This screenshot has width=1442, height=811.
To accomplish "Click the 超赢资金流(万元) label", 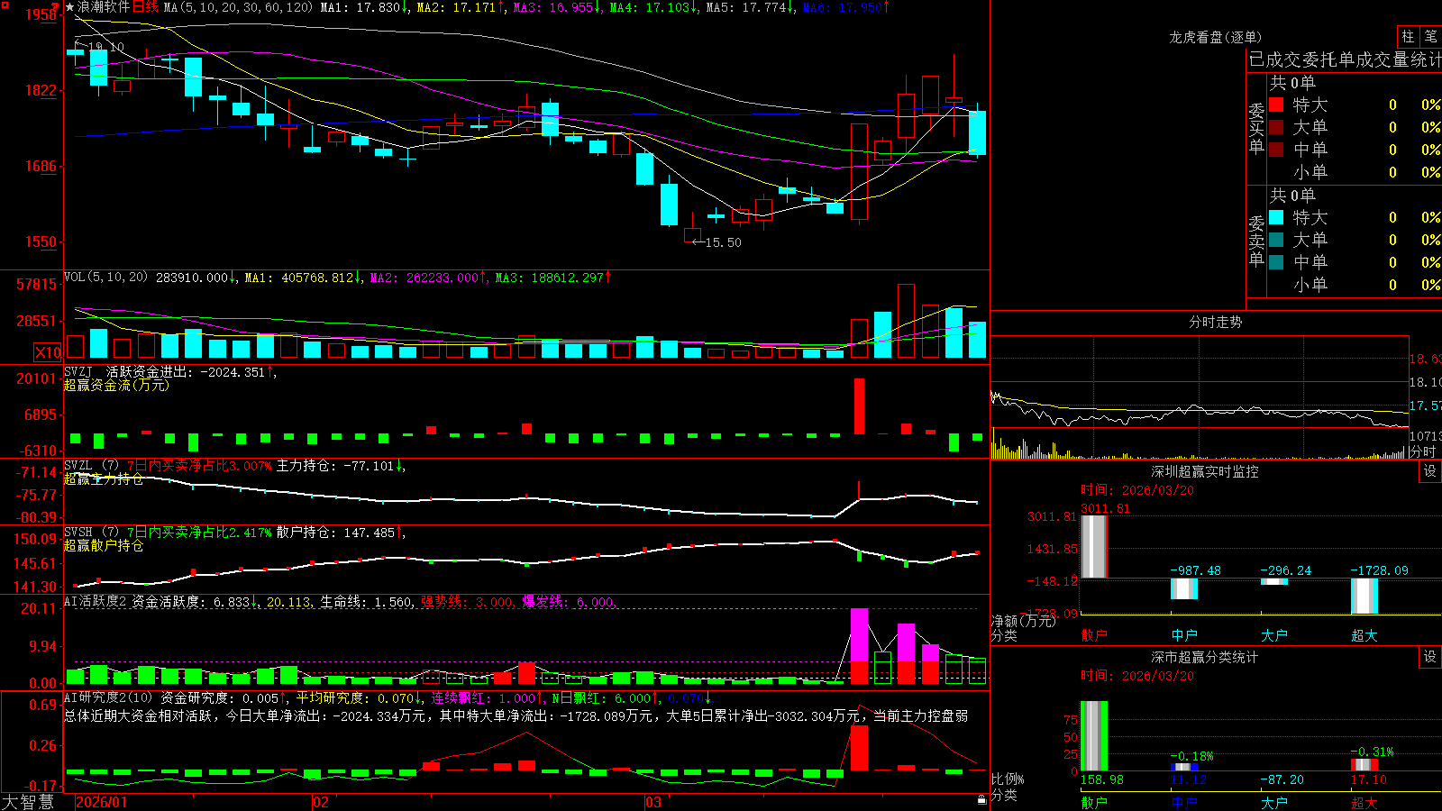I will tap(116, 386).
